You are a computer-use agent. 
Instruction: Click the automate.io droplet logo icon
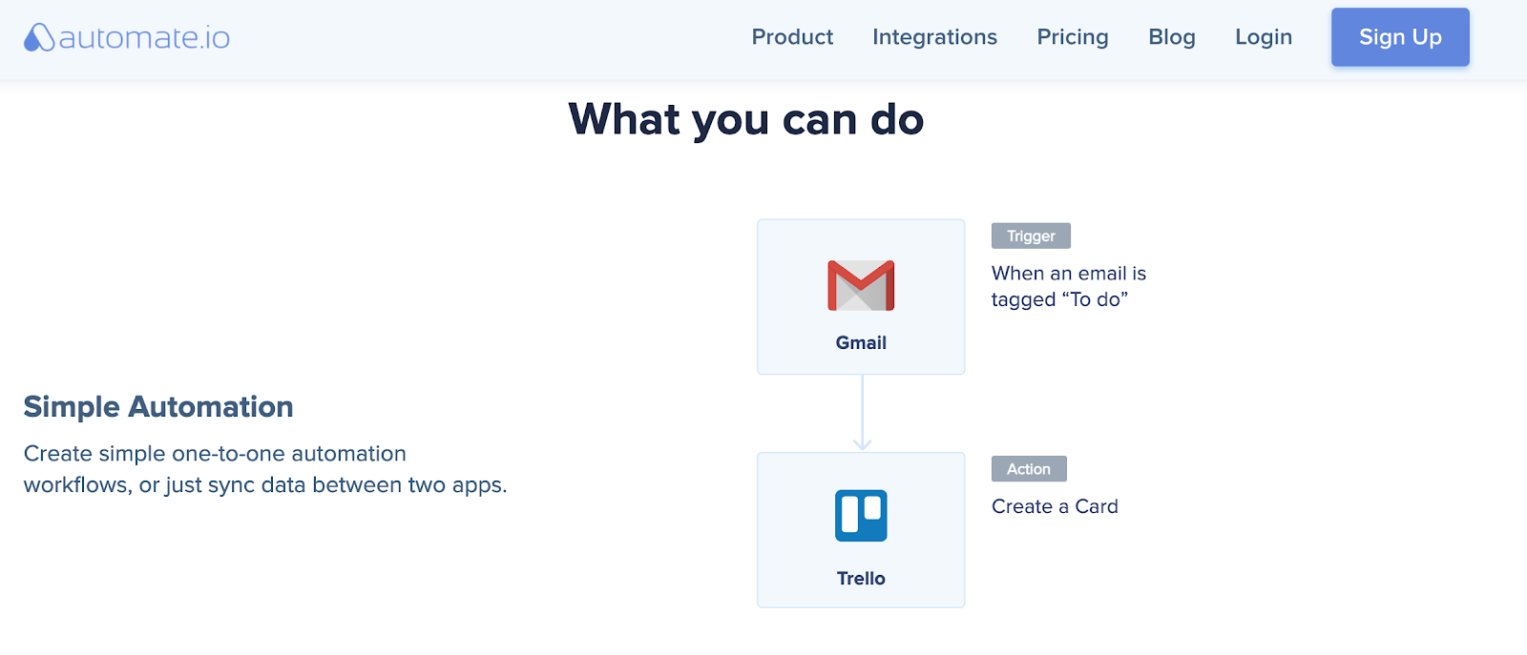click(x=39, y=37)
